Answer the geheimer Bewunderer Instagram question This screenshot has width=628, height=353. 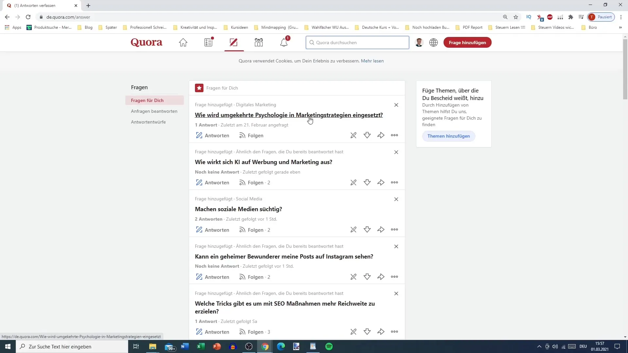(212, 277)
